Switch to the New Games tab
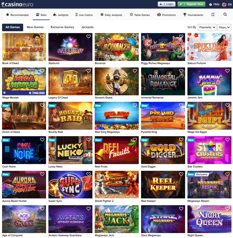This screenshot has width=233, height=238. (x=35, y=27)
